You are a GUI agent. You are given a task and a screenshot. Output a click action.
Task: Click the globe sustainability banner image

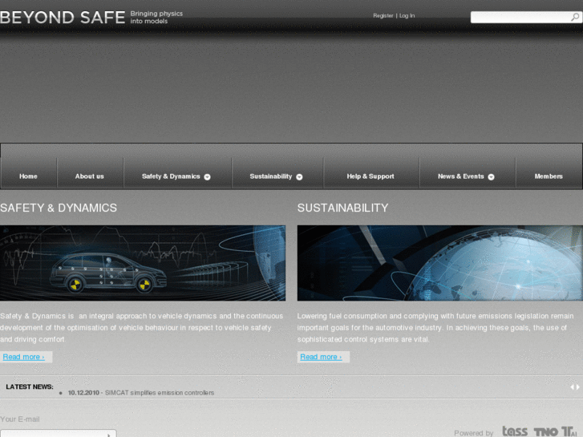[439, 263]
